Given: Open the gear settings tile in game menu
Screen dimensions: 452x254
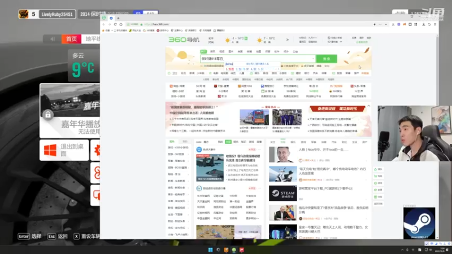Looking at the screenshot, I should pos(96,150).
